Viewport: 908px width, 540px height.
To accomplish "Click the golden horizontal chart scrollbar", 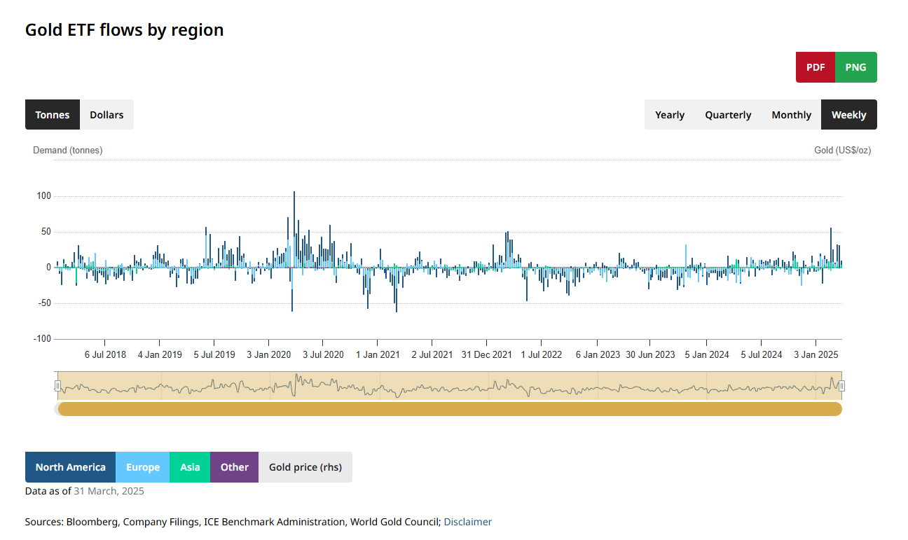I will [448, 409].
